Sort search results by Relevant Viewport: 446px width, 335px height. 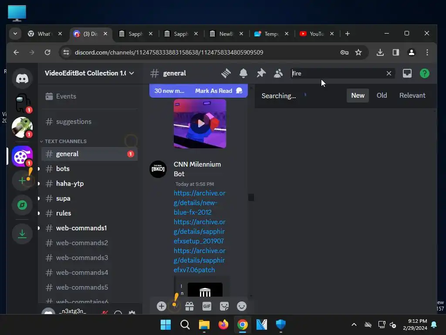coord(412,96)
